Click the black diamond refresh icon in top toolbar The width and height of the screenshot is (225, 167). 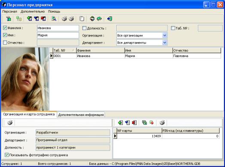pyautogui.click(x=92, y=18)
